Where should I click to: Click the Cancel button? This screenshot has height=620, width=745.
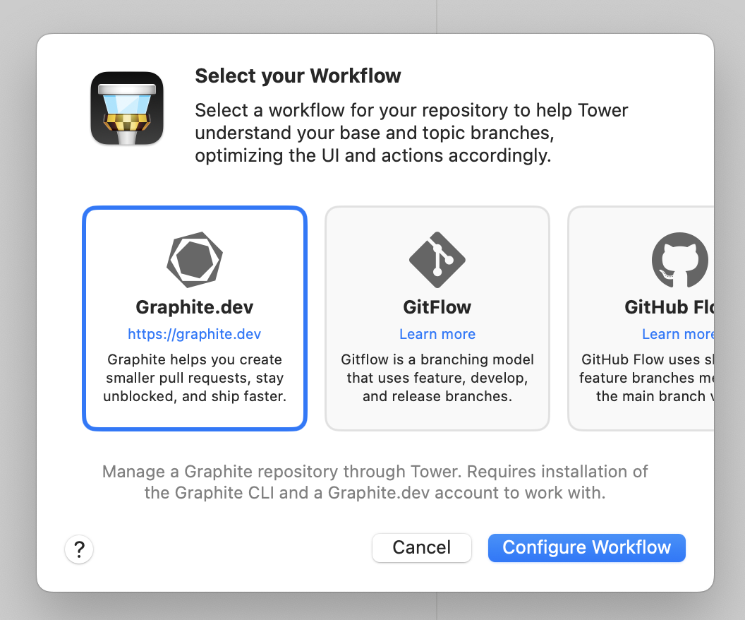coord(421,547)
